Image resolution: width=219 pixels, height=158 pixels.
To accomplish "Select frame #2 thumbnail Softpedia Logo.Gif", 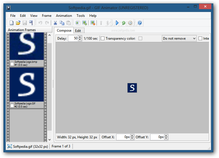I will tap(27, 85).
